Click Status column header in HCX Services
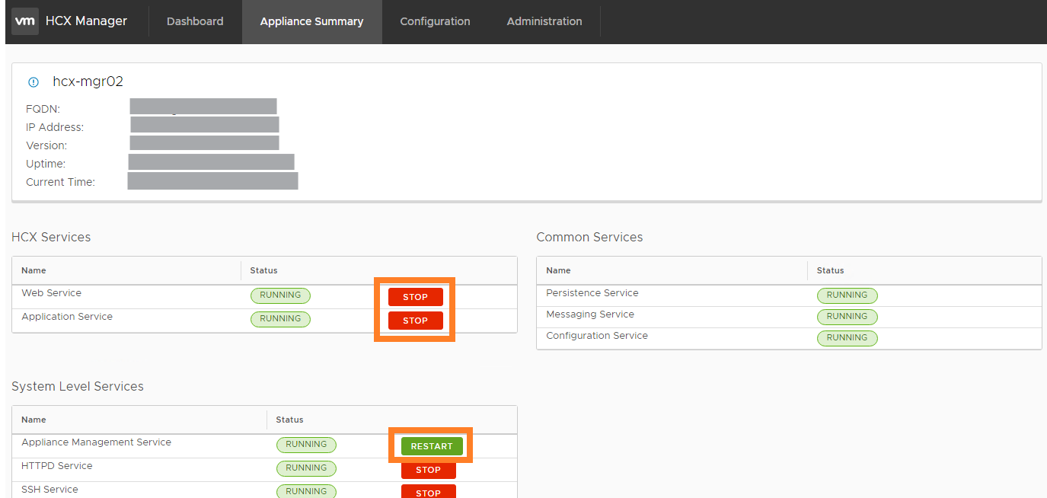This screenshot has width=1047, height=498. point(263,270)
